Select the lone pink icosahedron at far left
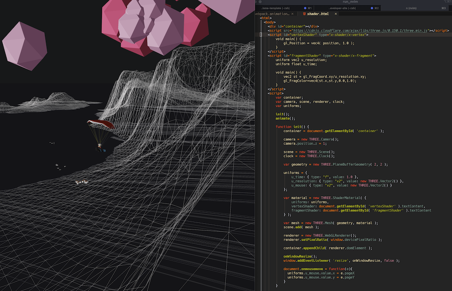This screenshot has height=291, width=452. click(x=24, y=46)
